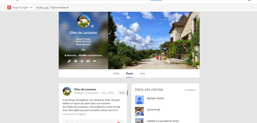Click the Gîtes de Lauzanac page title
257x123 pixels.
pyautogui.click(x=83, y=33)
